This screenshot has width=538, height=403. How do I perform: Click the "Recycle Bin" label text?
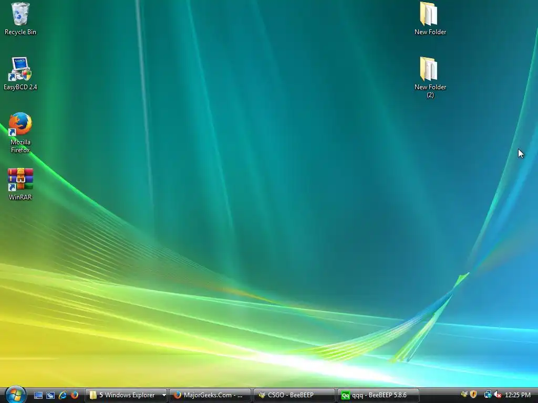click(20, 32)
